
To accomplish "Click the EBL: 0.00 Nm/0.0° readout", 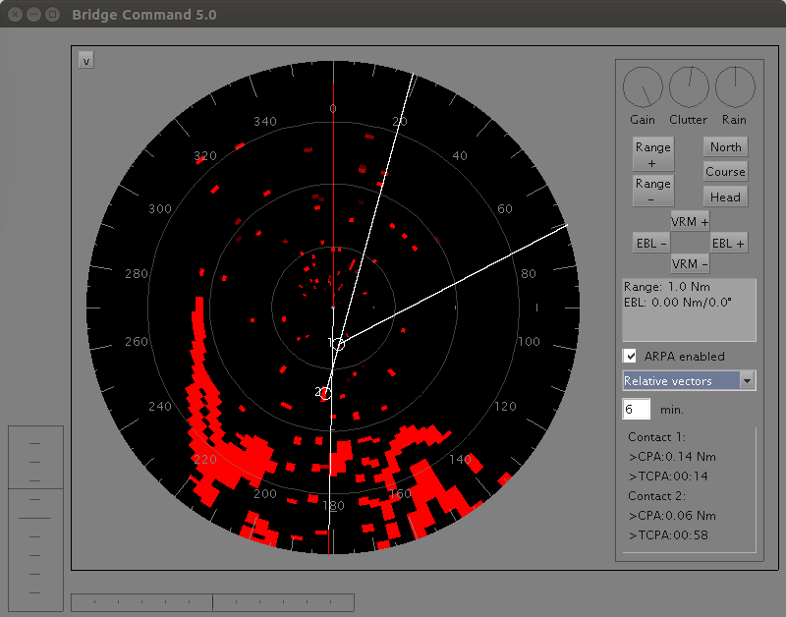I will [678, 303].
